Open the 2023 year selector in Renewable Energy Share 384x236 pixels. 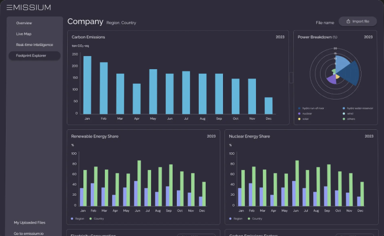coord(211,136)
